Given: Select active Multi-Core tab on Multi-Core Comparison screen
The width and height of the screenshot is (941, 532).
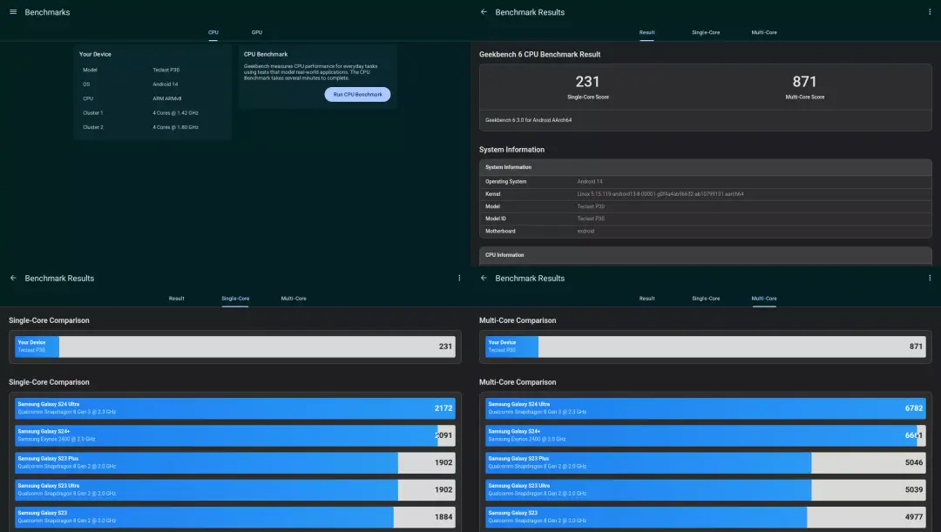Looking at the screenshot, I should (764, 299).
